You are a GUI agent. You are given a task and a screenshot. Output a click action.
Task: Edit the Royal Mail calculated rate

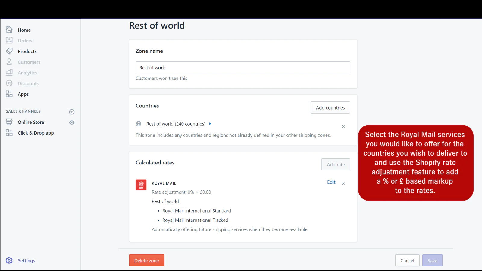[x=331, y=182]
